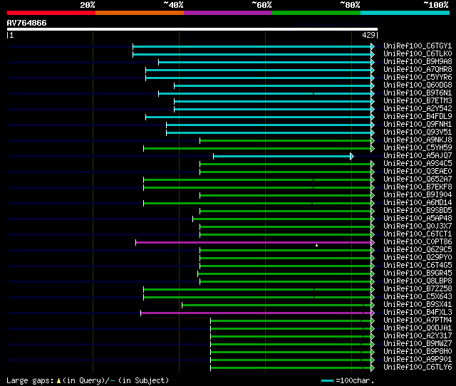Select the UniRef100_Q93V51 label
The image size is (456, 386).
pyautogui.click(x=418, y=132)
